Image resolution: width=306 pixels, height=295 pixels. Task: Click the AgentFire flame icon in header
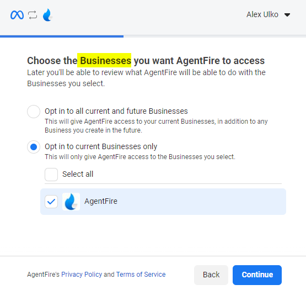(x=47, y=15)
